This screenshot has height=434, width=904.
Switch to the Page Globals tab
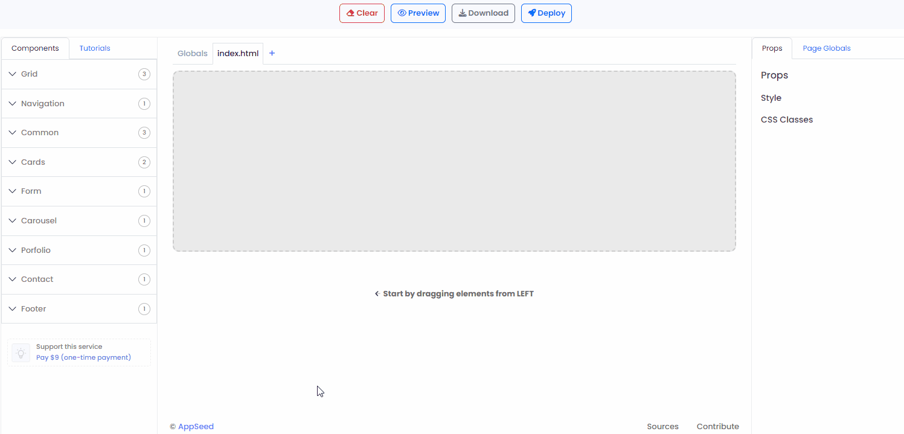click(826, 48)
